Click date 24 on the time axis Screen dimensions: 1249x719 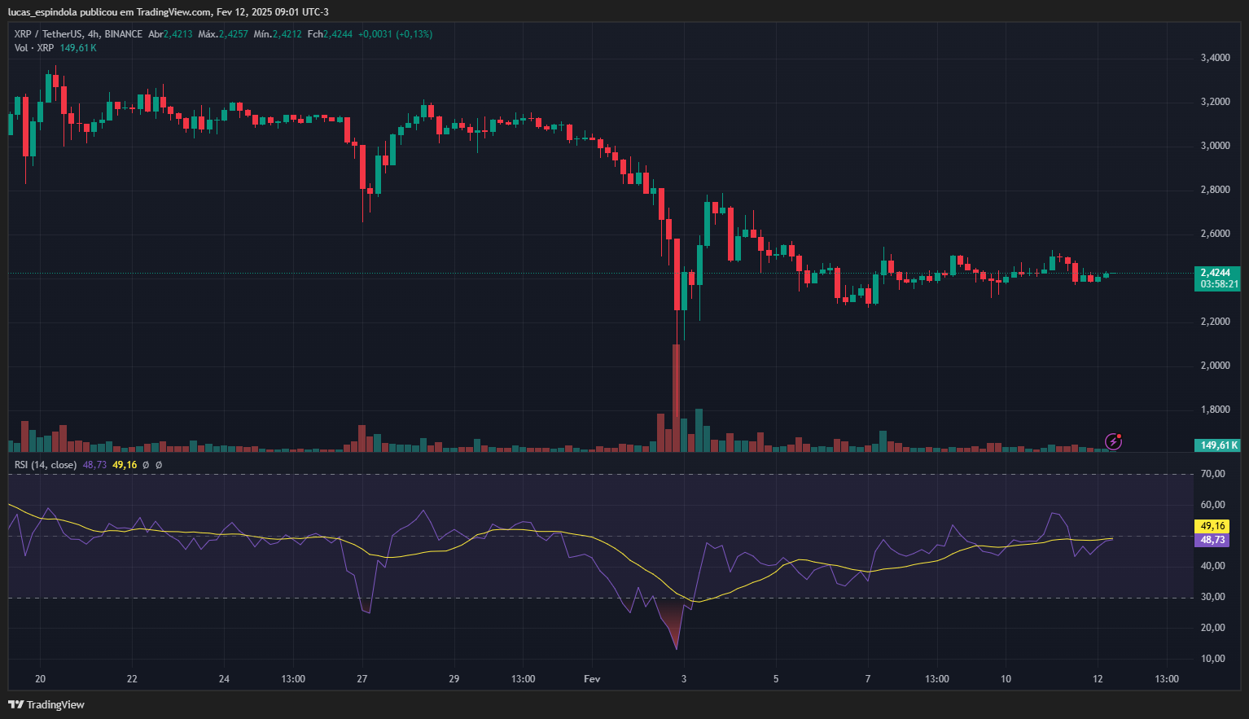(225, 679)
